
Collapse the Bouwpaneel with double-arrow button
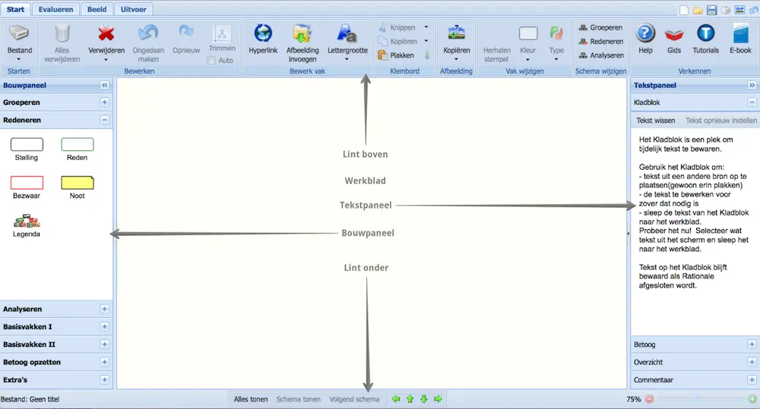coord(105,86)
